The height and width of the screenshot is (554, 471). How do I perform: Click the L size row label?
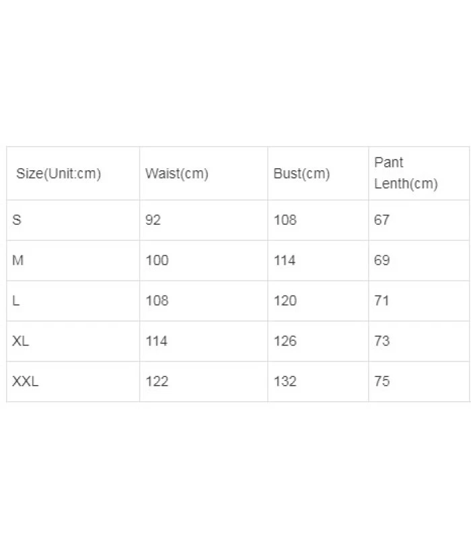(16, 301)
